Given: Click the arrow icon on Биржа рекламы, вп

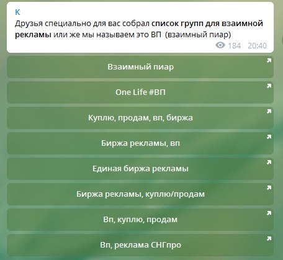Looking at the screenshot, I should tap(269, 137).
